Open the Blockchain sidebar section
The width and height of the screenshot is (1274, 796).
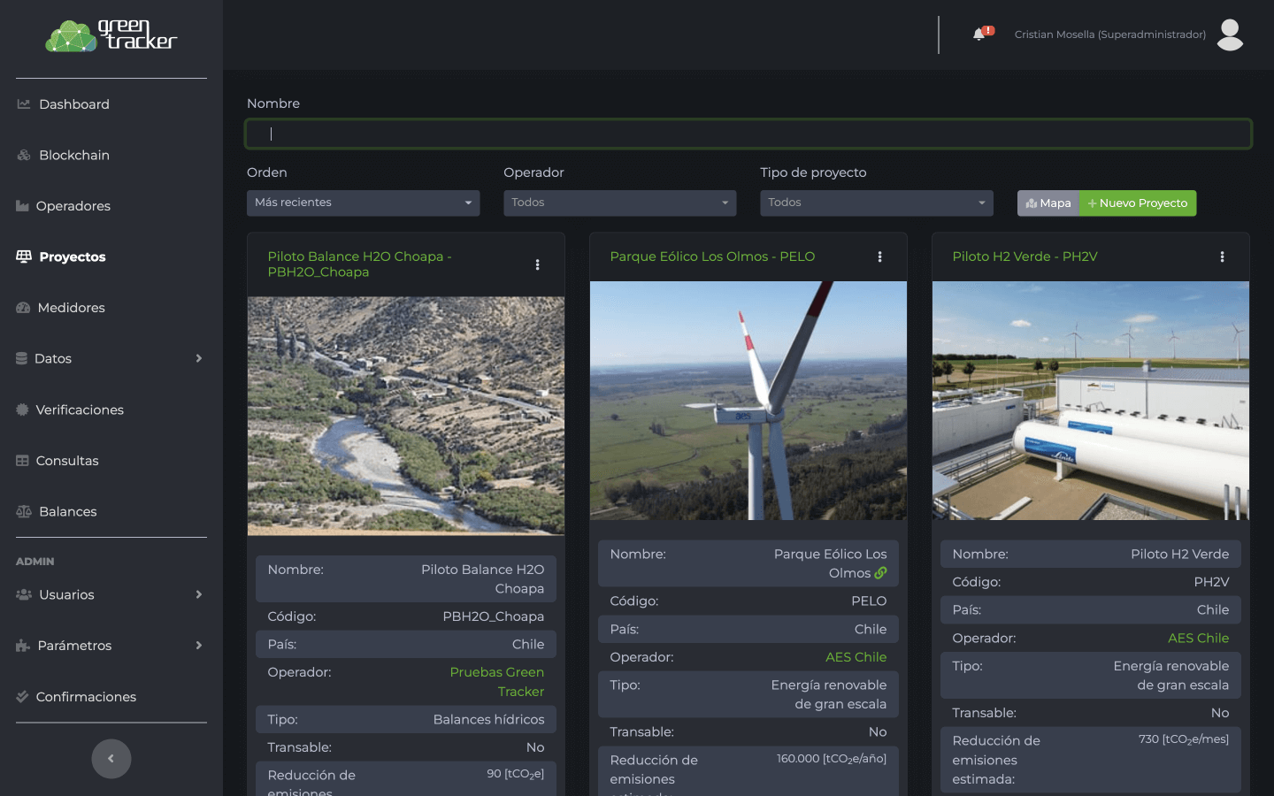[74, 155]
